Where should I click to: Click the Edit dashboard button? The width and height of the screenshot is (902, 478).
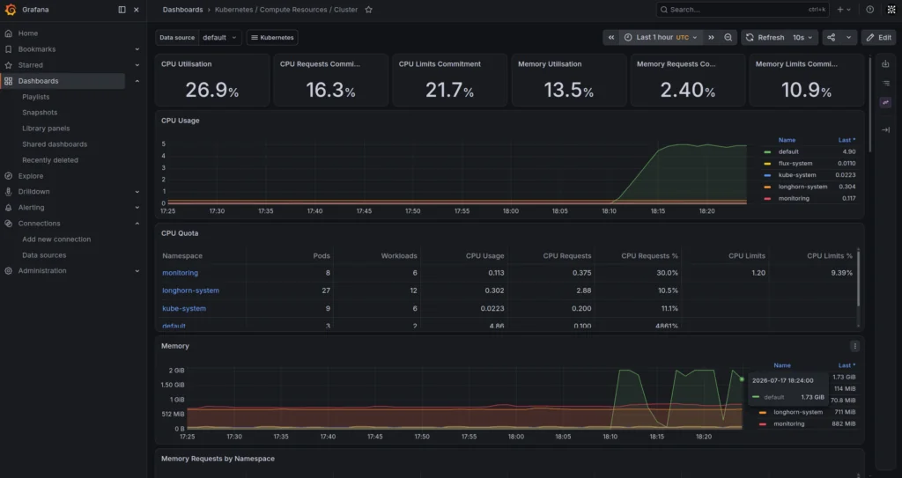[x=878, y=37]
